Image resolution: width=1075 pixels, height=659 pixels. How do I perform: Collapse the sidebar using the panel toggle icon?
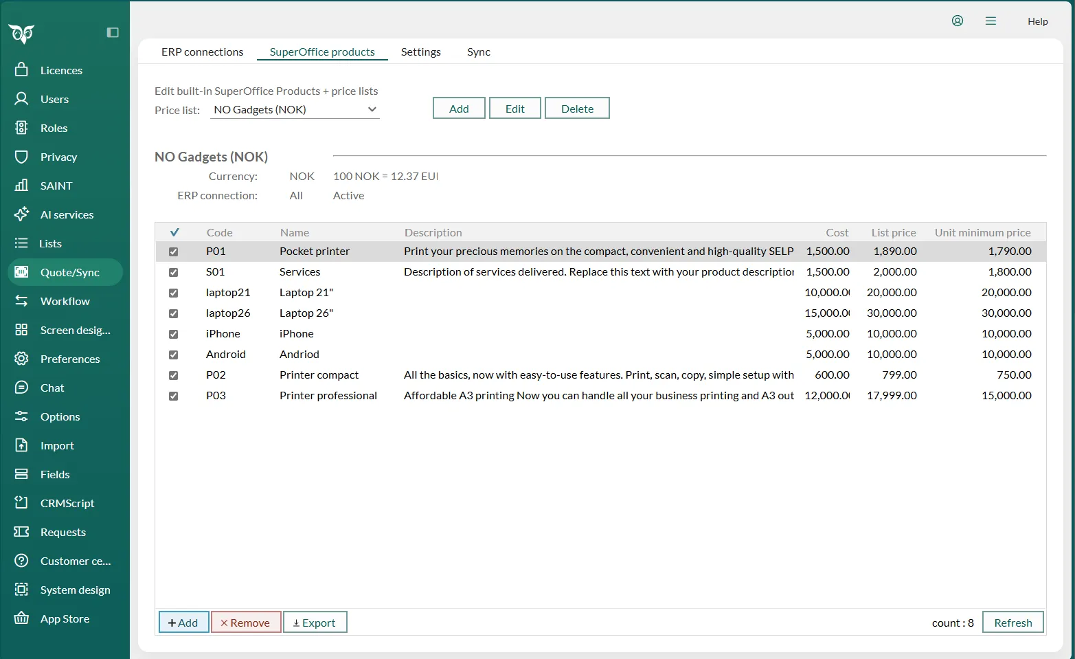point(113,32)
